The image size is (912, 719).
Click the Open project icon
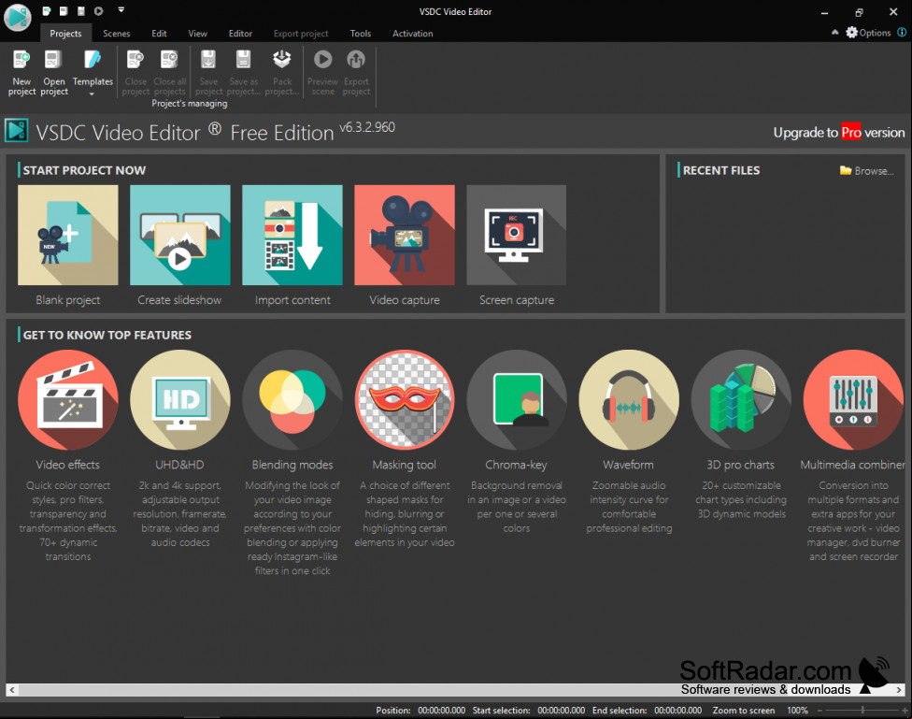53,60
